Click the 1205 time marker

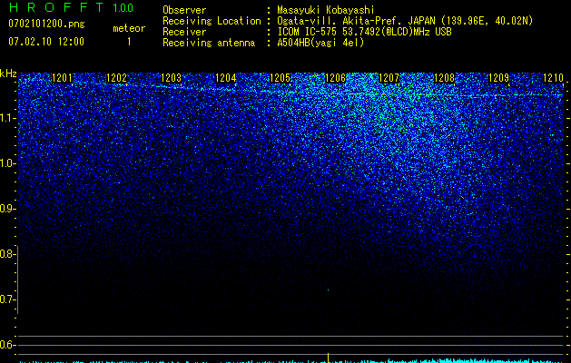pos(280,78)
